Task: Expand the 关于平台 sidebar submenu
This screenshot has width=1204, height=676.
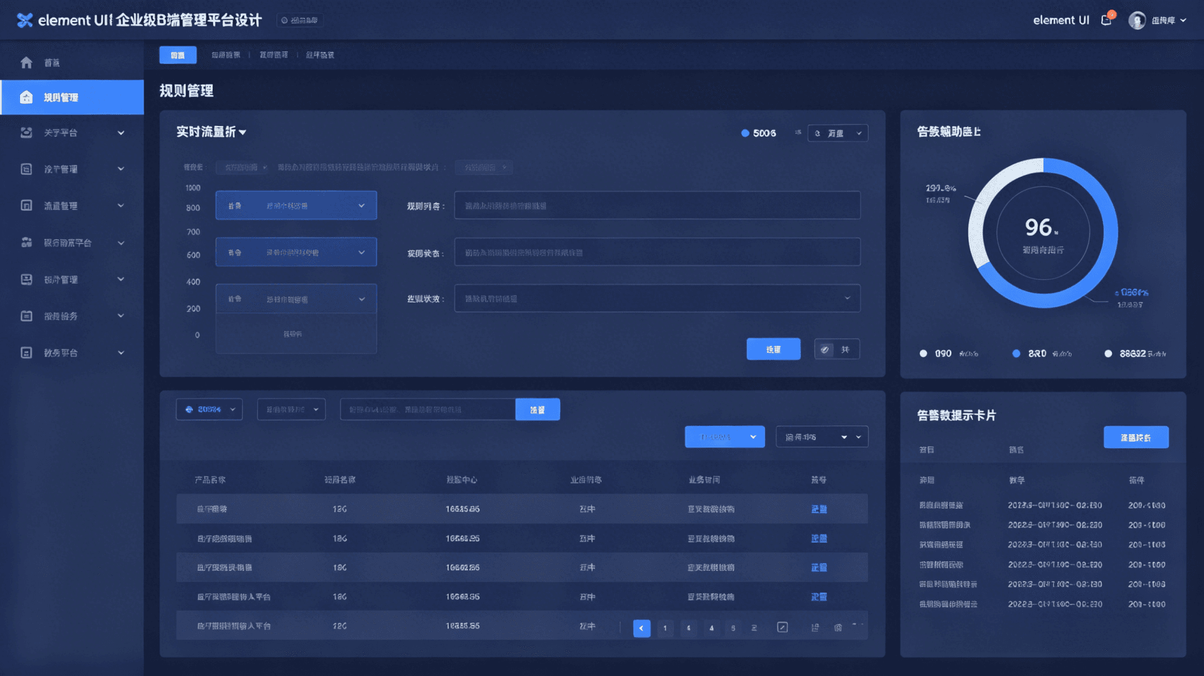Action: [120, 133]
